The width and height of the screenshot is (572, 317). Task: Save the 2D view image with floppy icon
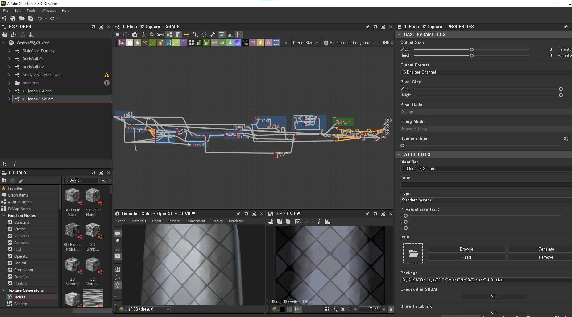click(x=280, y=222)
